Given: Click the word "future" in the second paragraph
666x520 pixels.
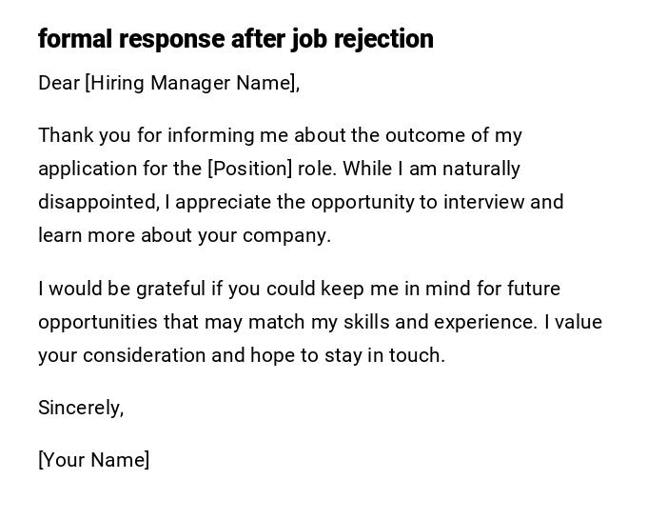Looking at the screenshot, I should 533,289.
